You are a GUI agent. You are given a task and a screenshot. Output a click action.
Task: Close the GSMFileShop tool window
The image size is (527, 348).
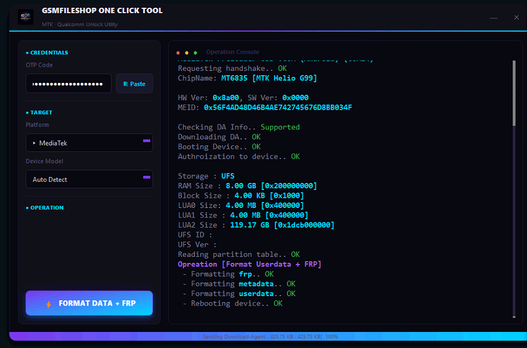pyautogui.click(x=517, y=17)
